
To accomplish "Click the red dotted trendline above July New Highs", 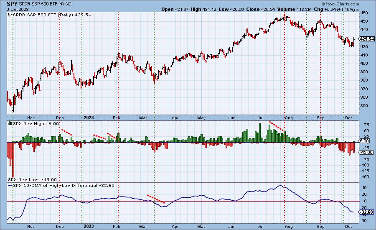I will click(x=277, y=127).
